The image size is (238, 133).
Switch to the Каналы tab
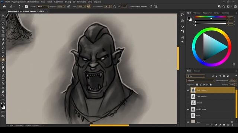197,71
